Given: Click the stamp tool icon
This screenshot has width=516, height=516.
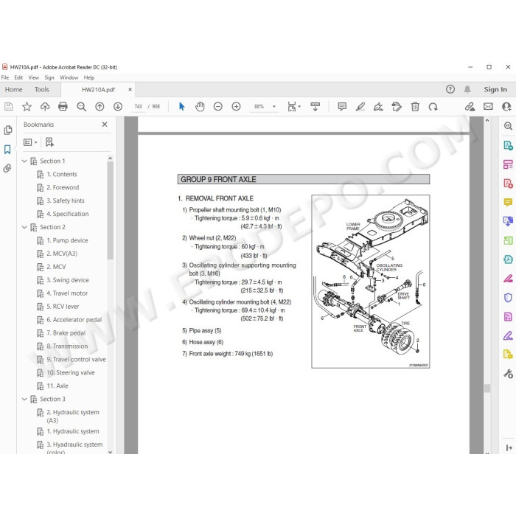Looking at the screenshot, I should pyautogui.click(x=397, y=107).
